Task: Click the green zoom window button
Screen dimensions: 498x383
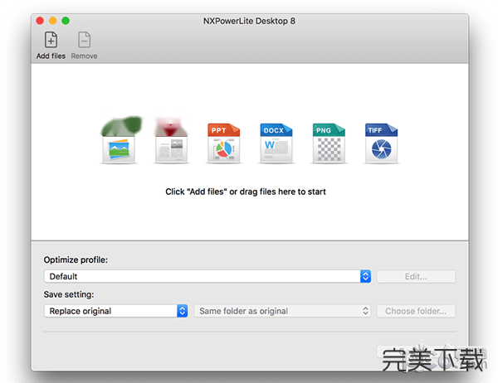Action: coord(66,21)
